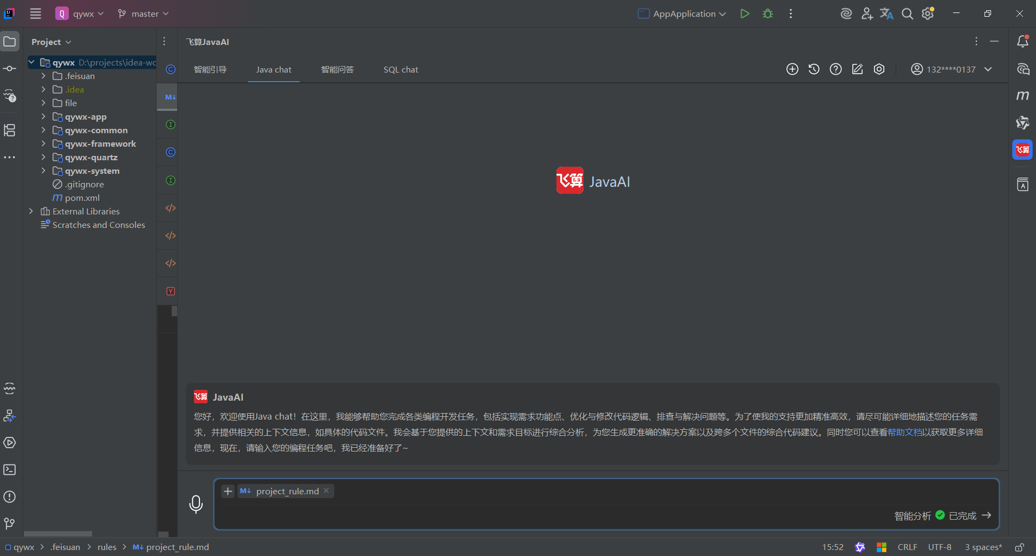Open the Services run icon in left stripe
This screenshot has height=556, width=1036.
(x=10, y=442)
